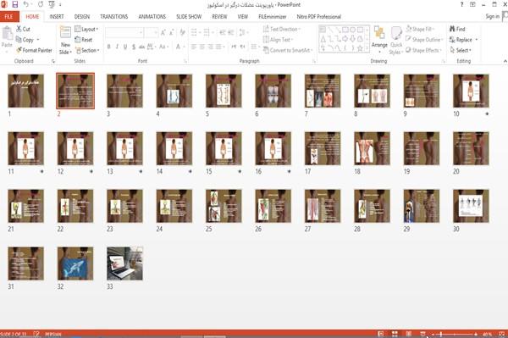This screenshot has height=338, width=508.
Task: Reset the slide layout
Action: click(84, 40)
